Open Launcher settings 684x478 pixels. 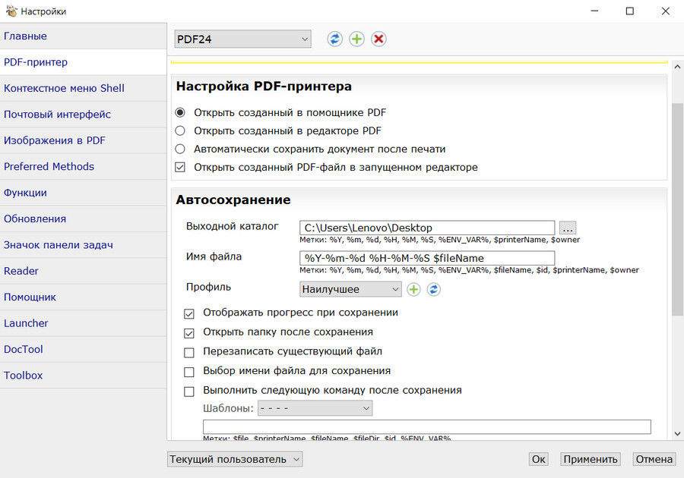84,323
